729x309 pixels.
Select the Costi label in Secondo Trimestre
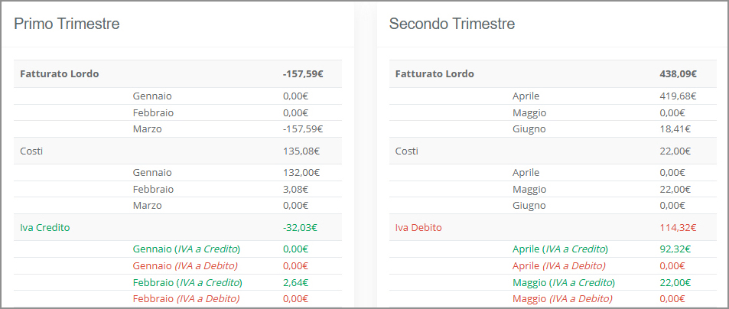(406, 151)
